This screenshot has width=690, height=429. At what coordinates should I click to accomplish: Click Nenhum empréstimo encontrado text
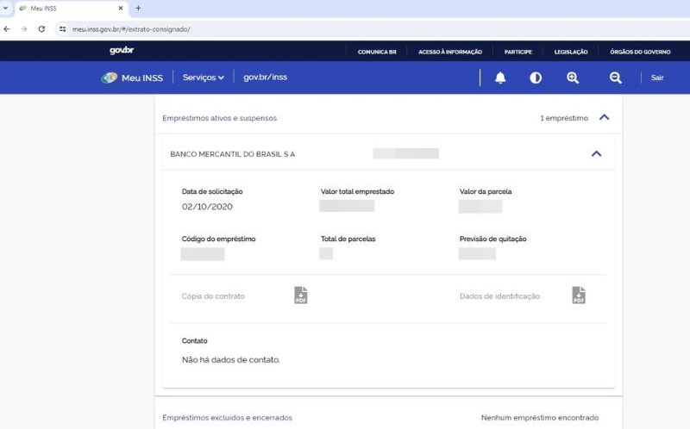tap(540, 418)
